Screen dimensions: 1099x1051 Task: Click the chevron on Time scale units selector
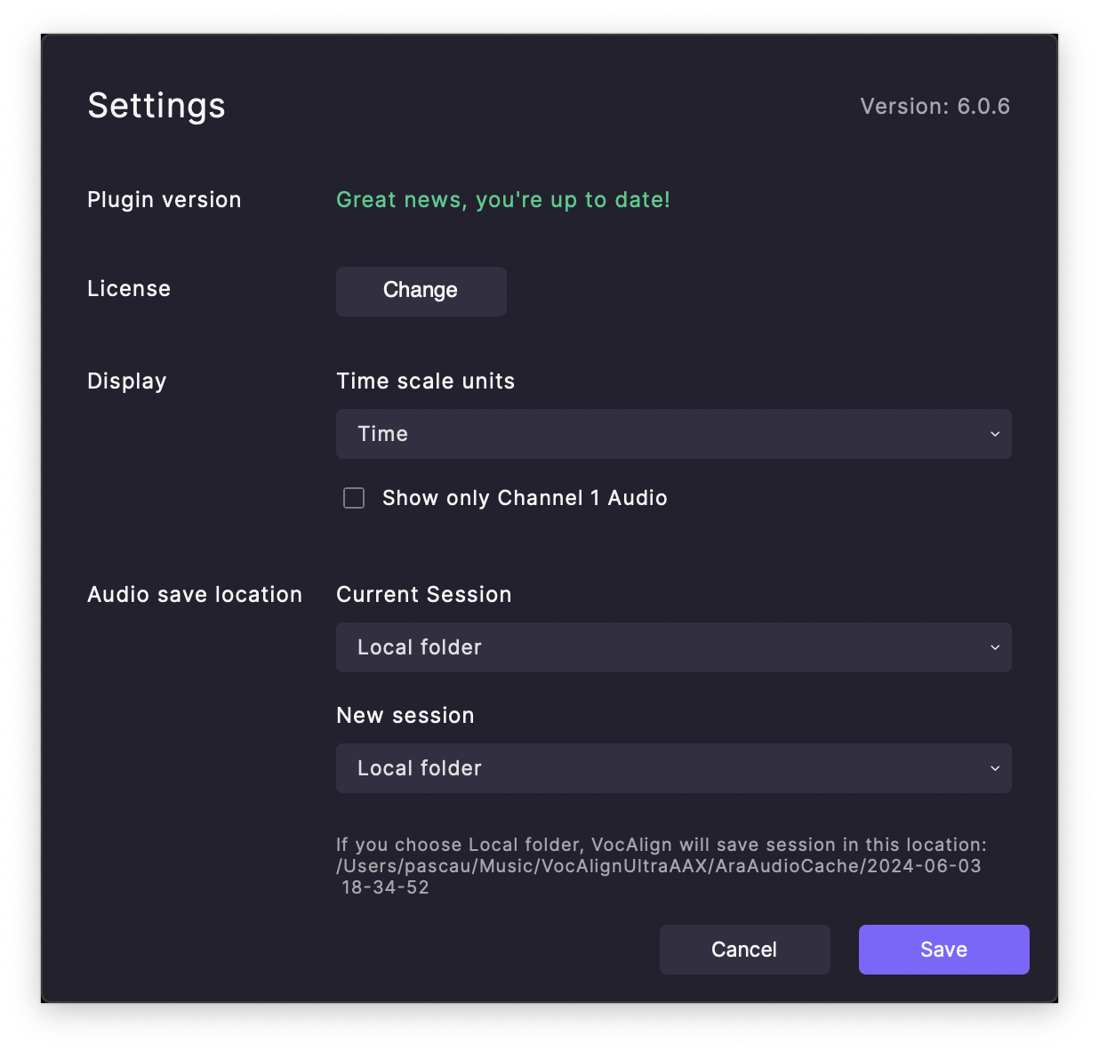click(x=994, y=434)
